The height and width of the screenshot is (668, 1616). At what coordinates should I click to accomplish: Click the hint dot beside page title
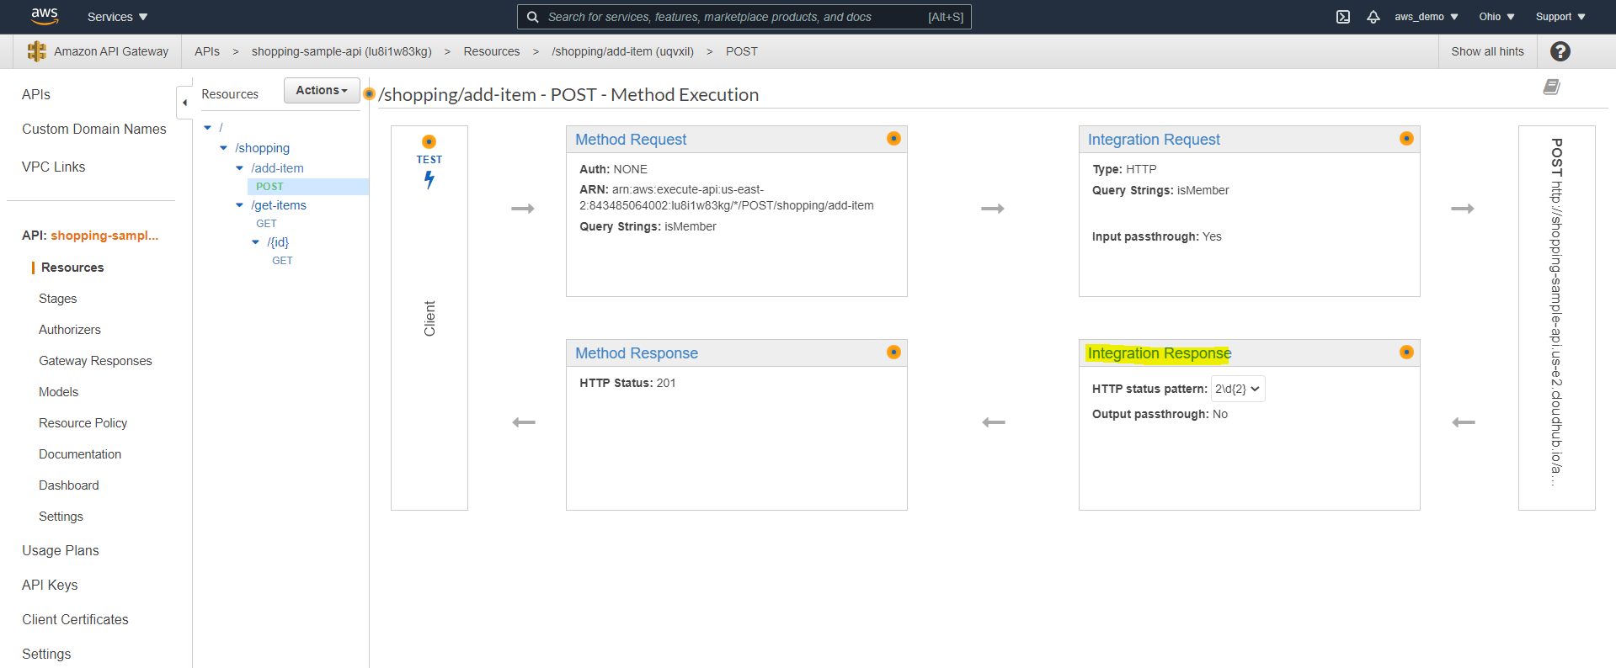[369, 93]
